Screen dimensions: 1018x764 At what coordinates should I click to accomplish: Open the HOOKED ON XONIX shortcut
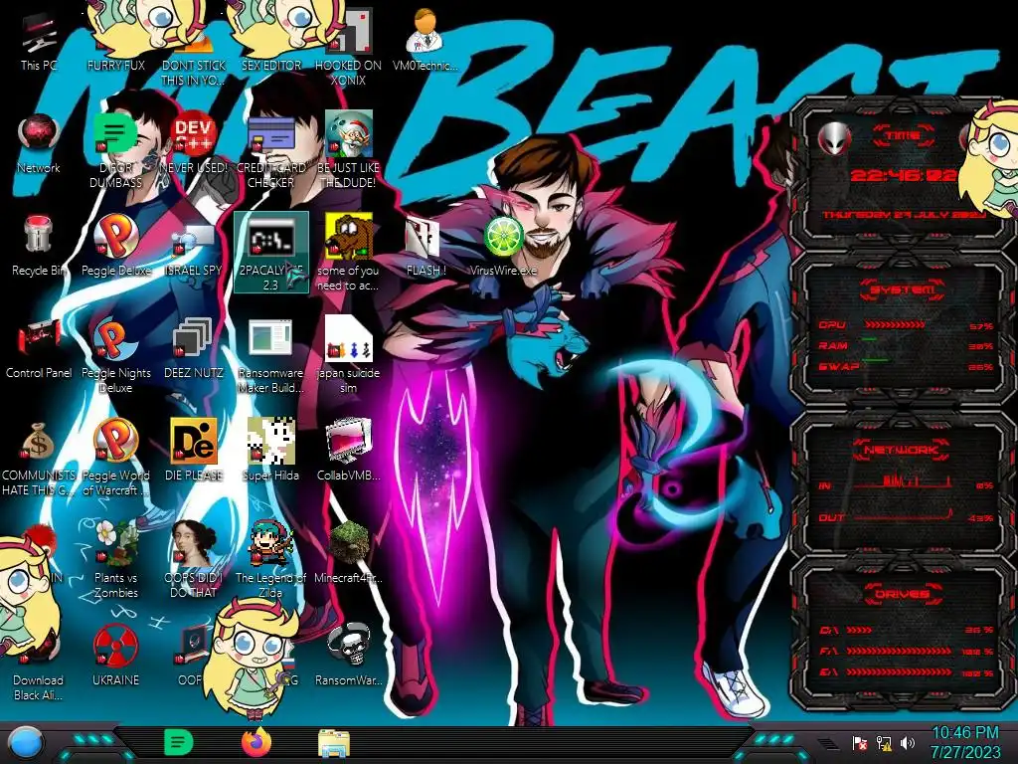[x=348, y=48]
